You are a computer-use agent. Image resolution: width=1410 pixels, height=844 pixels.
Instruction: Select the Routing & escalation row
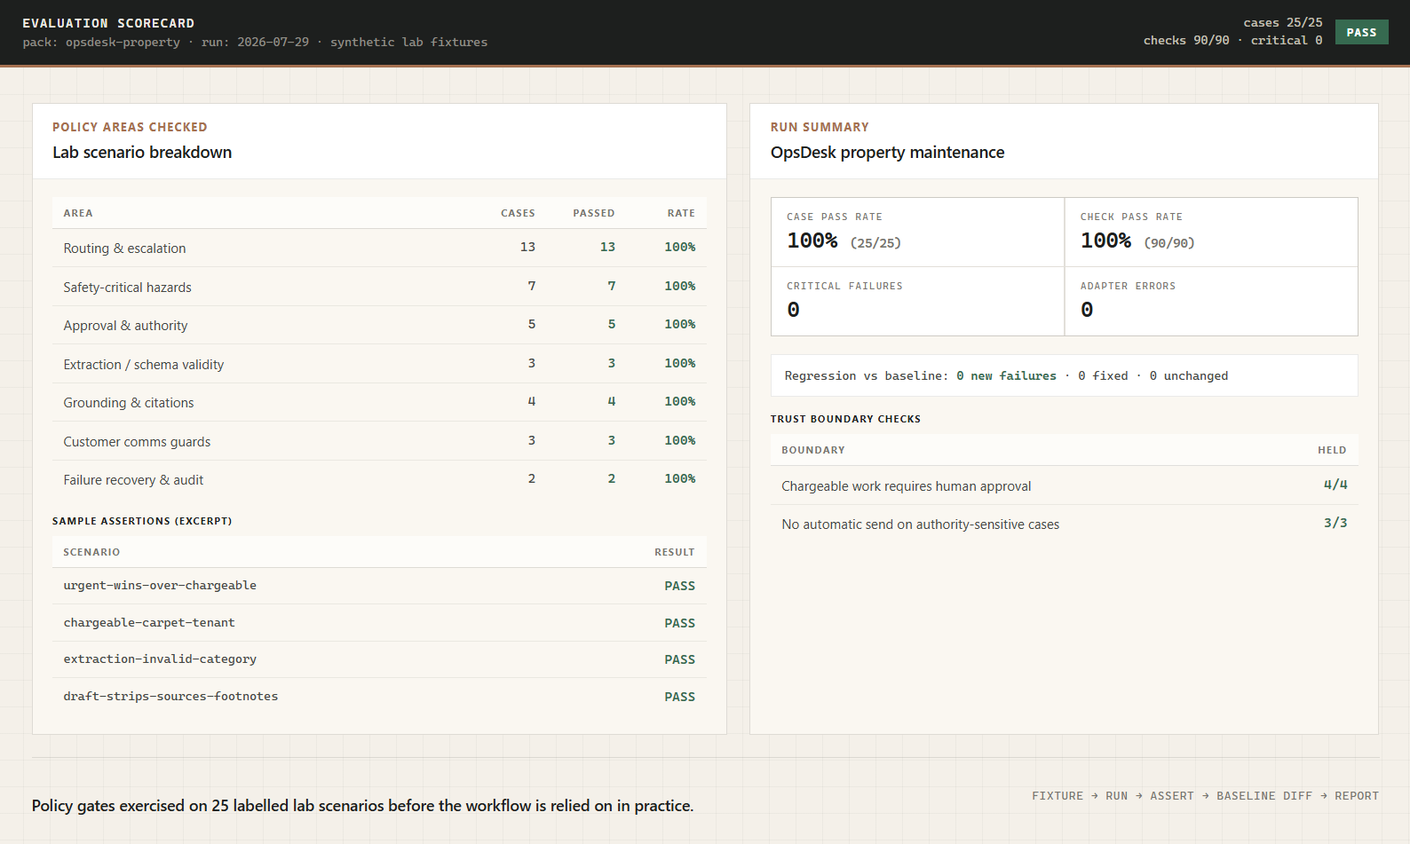pos(379,248)
